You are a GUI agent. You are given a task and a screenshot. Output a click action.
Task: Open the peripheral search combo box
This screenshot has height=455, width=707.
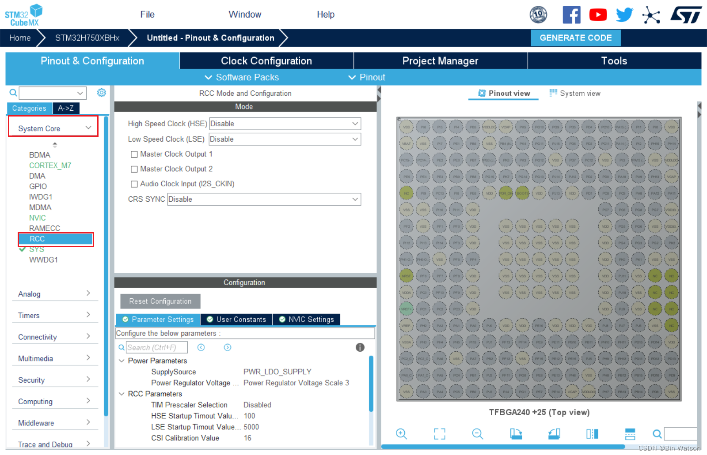[53, 93]
